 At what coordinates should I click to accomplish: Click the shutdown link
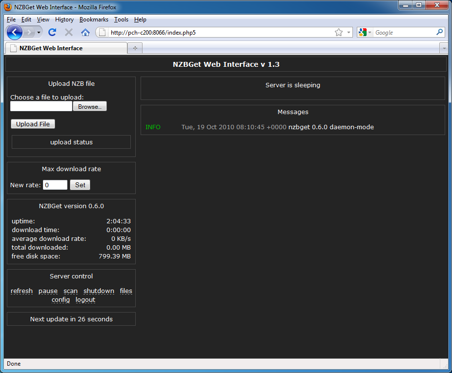[x=99, y=291]
